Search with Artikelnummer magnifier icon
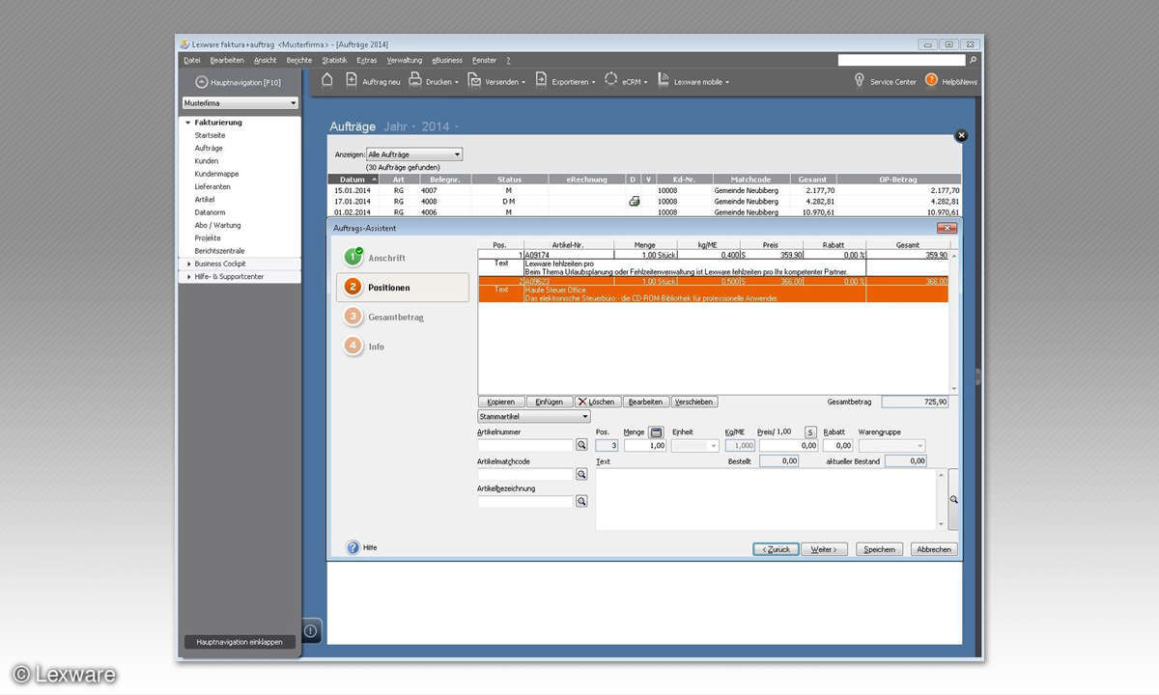Viewport: 1159px width, 695px height. coord(581,446)
